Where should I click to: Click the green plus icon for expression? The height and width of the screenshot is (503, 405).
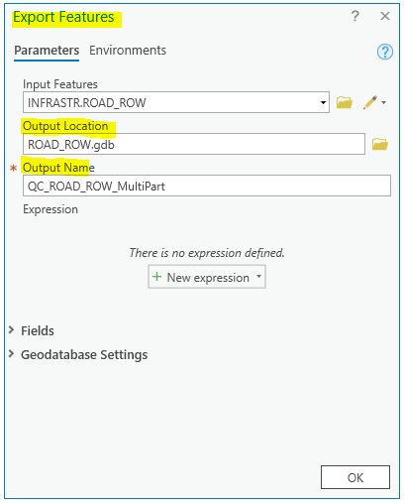tap(156, 277)
